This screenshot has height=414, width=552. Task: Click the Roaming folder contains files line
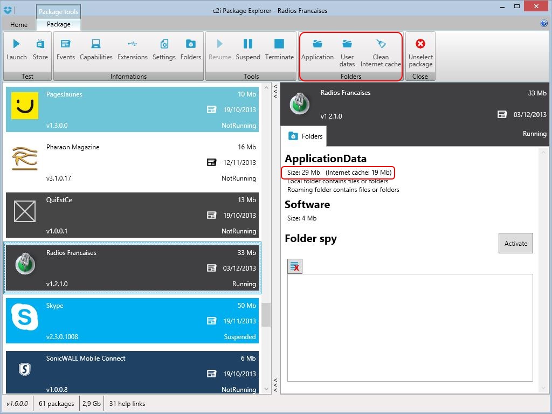tap(343, 190)
